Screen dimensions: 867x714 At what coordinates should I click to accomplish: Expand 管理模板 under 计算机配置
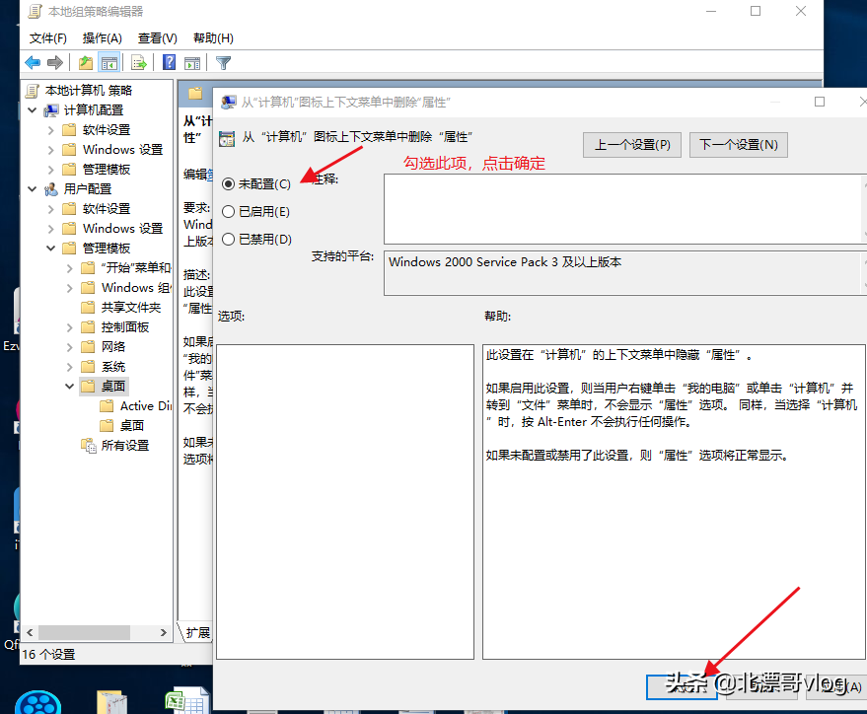pyautogui.click(x=51, y=170)
